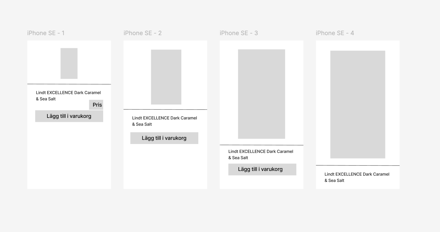The width and height of the screenshot is (440, 232).
Task: Select the iPhone SE - 2 frame label
Action: pos(142,33)
